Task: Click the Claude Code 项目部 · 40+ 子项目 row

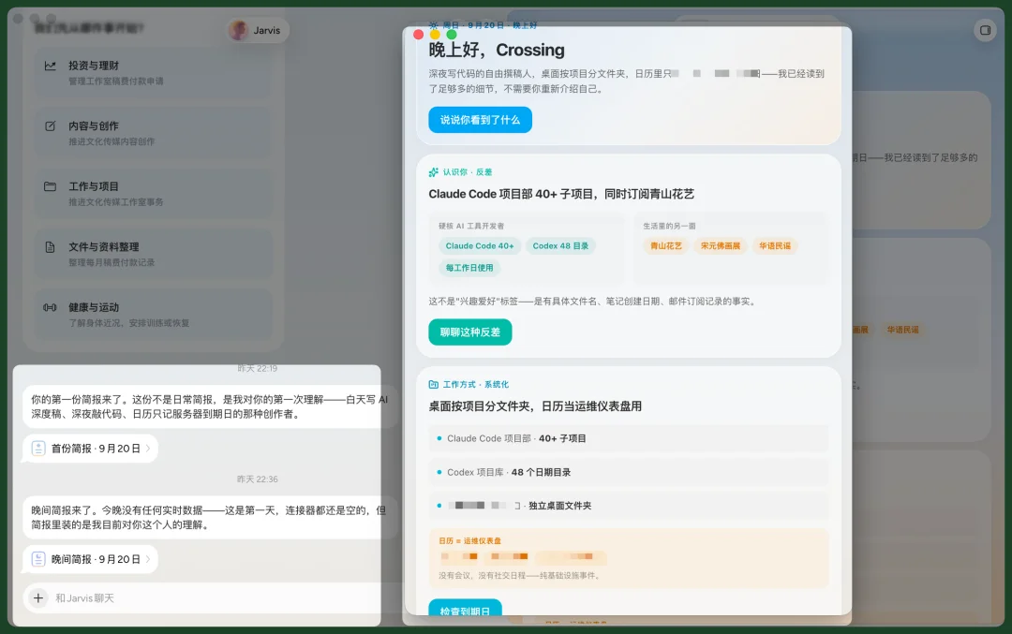Action: [x=628, y=438]
